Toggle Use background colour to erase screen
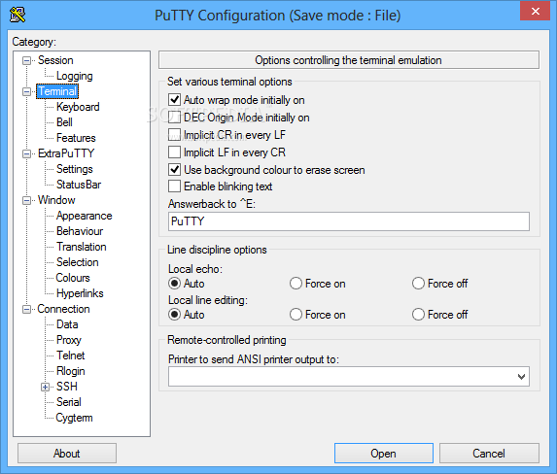The image size is (557, 474). point(174,169)
